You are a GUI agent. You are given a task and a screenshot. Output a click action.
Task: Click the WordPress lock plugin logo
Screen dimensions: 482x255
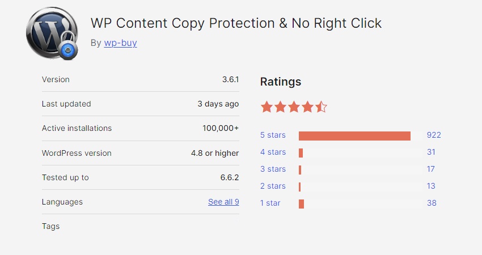pyautogui.click(x=52, y=33)
